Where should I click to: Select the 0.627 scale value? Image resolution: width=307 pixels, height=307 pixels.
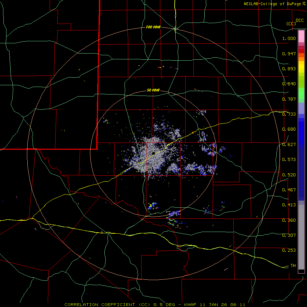pos(289,145)
